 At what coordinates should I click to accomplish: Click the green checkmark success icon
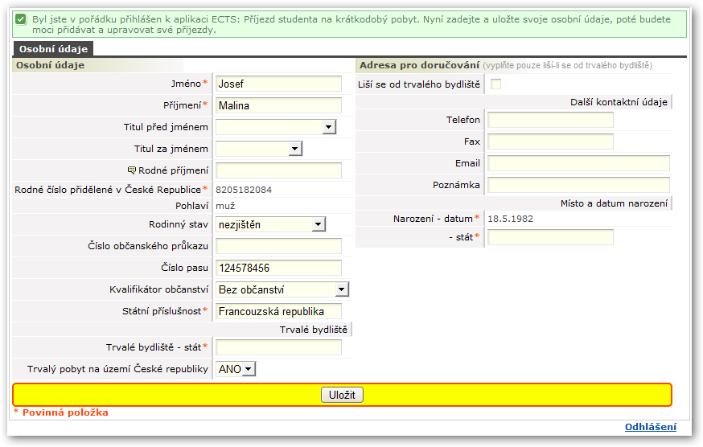tap(21, 19)
